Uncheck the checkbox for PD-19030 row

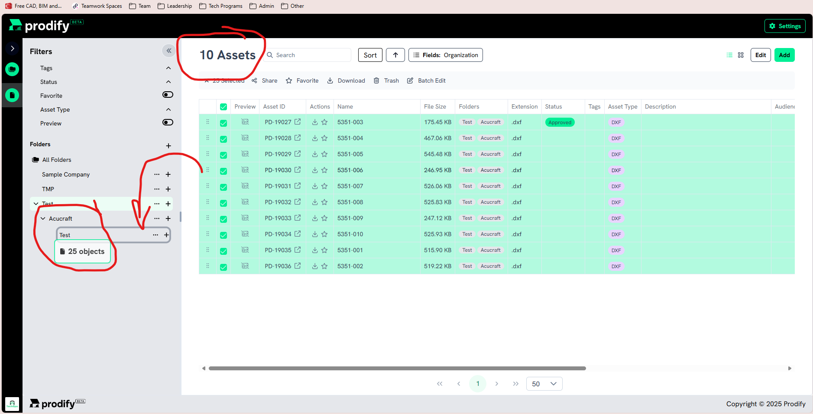223,171
